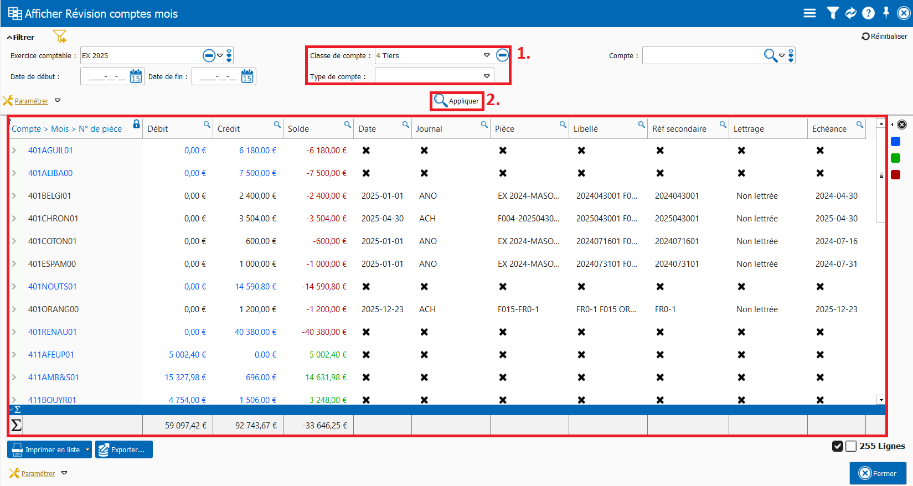Click the refresh arrows icon in title bar
913x486 pixels.
tap(850, 13)
